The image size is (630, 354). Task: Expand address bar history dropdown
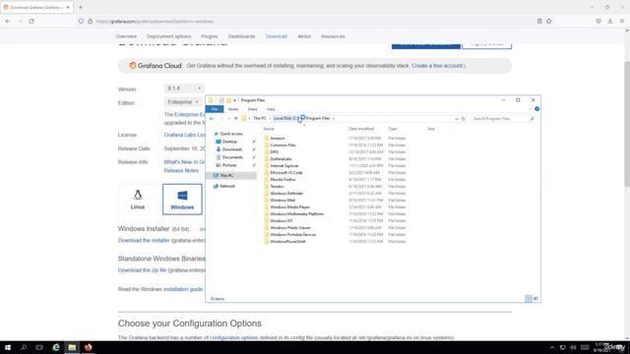pos(456,119)
